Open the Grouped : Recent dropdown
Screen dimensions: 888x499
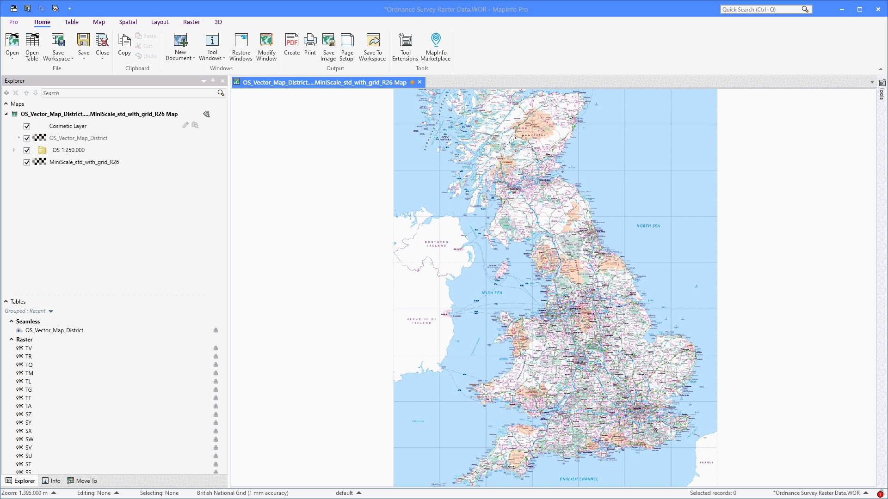(51, 311)
